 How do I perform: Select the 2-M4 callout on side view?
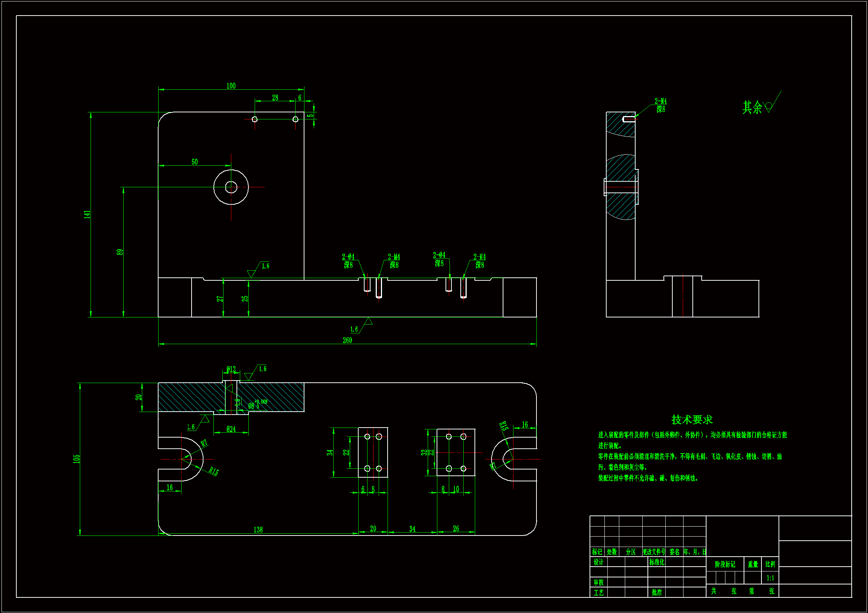click(x=660, y=101)
